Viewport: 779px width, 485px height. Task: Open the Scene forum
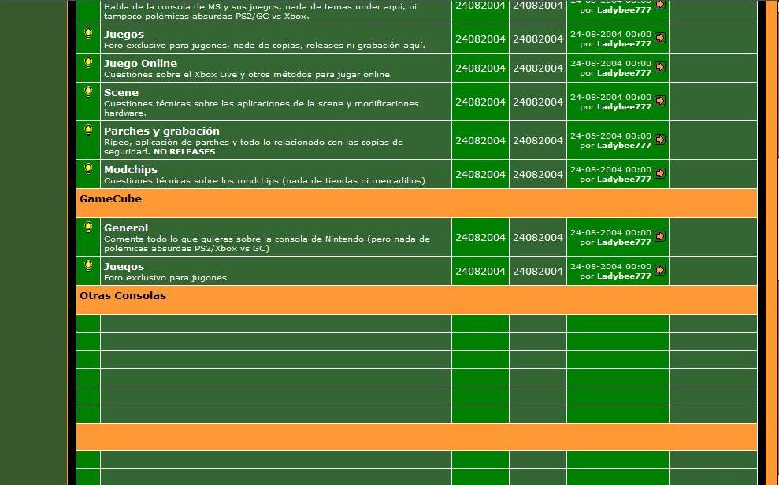tap(121, 92)
